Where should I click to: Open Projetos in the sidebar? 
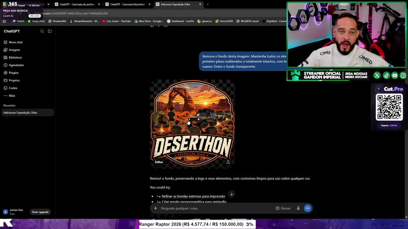click(14, 80)
